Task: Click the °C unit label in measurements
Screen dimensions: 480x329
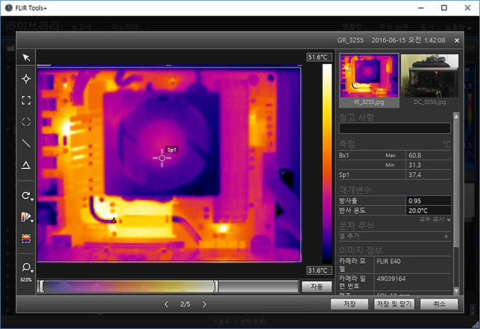Action: [x=446, y=144]
